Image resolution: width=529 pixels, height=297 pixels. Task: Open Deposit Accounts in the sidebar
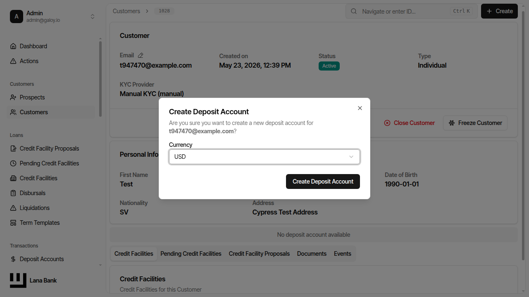(x=51, y=259)
